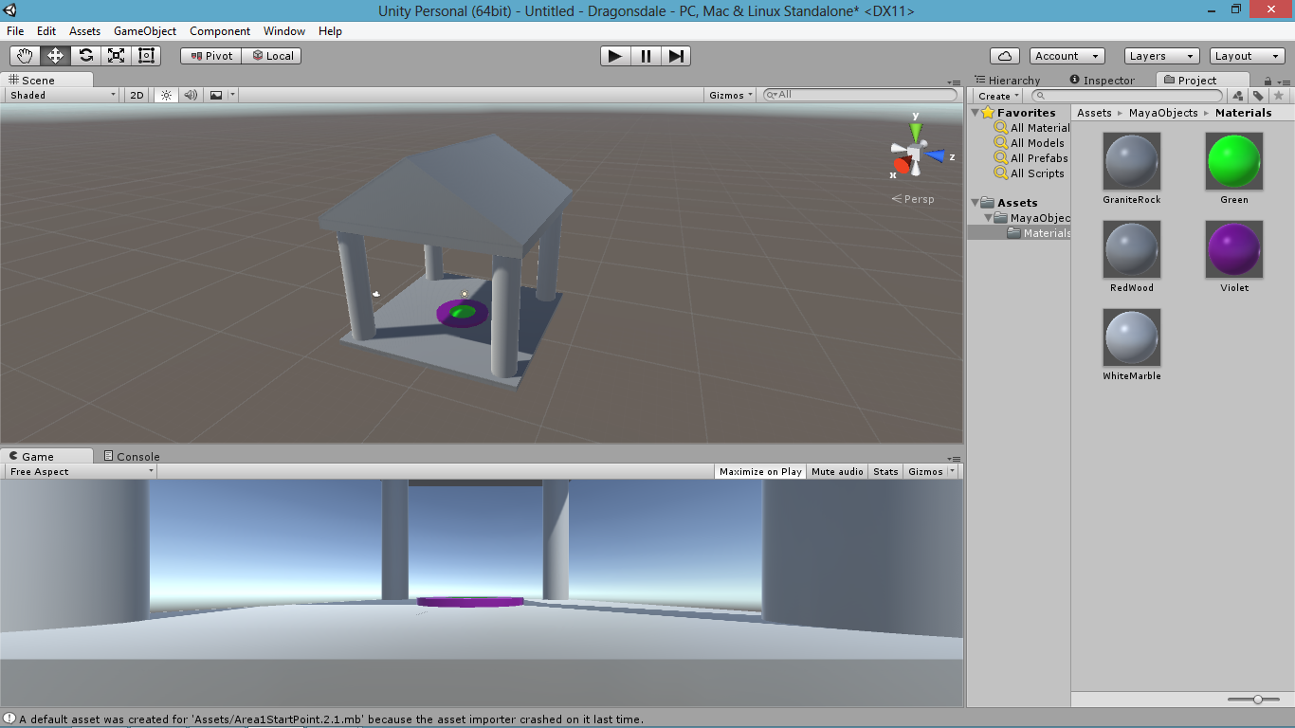Image resolution: width=1295 pixels, height=728 pixels.
Task: Click the blue Z axis gizmo cone
Action: tap(936, 155)
